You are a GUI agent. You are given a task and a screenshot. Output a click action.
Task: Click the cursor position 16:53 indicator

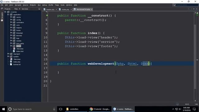click(x=187, y=104)
